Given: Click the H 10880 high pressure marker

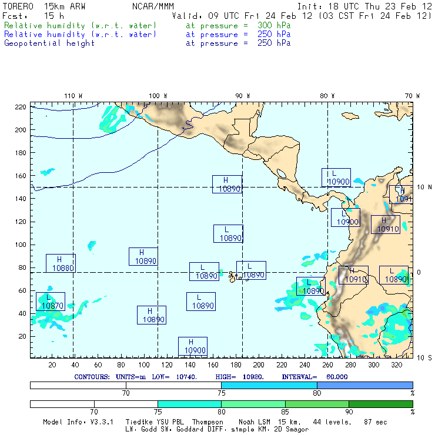Looking at the screenshot, I should click(61, 263).
